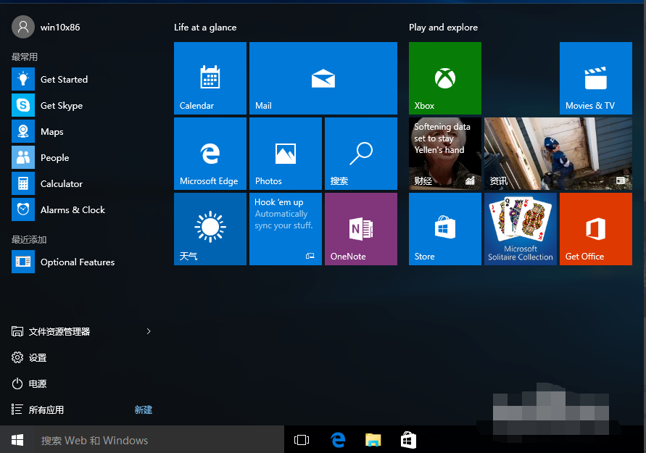
Task: Expand 文件资源管理器 with its chevron arrow
Action: pos(149,331)
